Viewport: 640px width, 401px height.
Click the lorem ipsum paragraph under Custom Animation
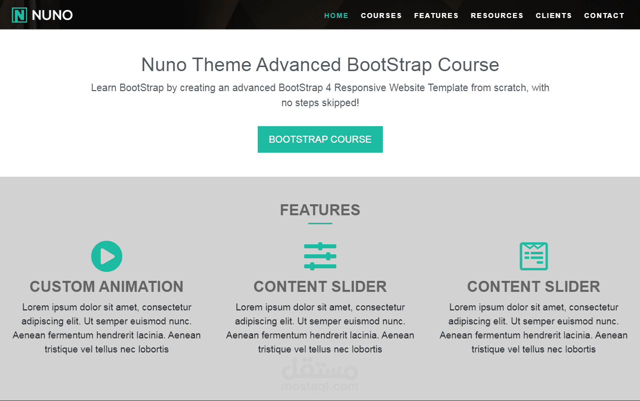pos(107,328)
